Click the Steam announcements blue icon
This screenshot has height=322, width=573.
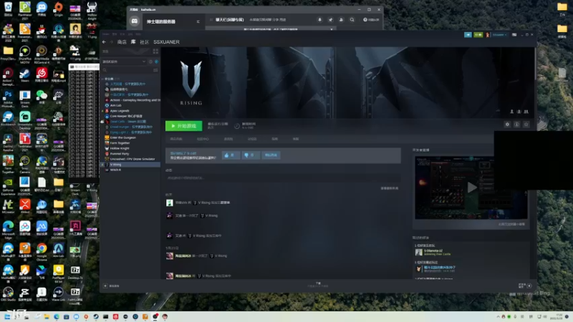click(468, 34)
